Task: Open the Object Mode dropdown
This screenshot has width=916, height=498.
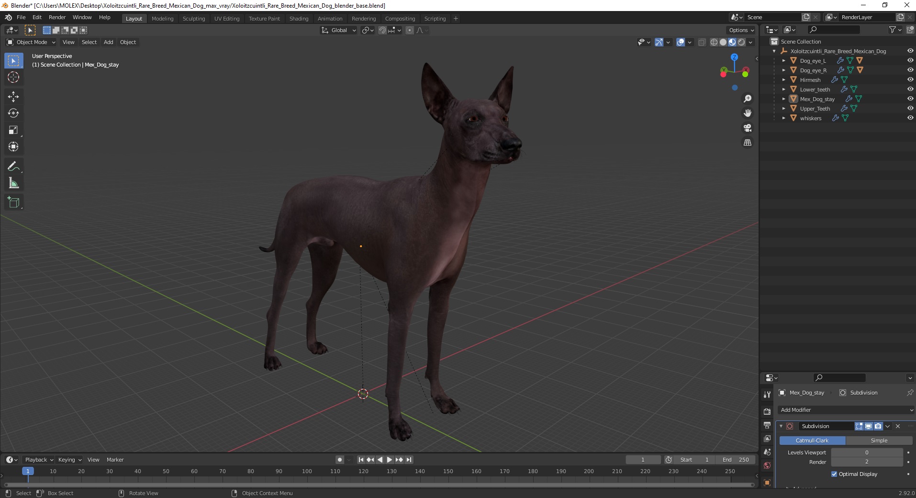Action: [31, 42]
